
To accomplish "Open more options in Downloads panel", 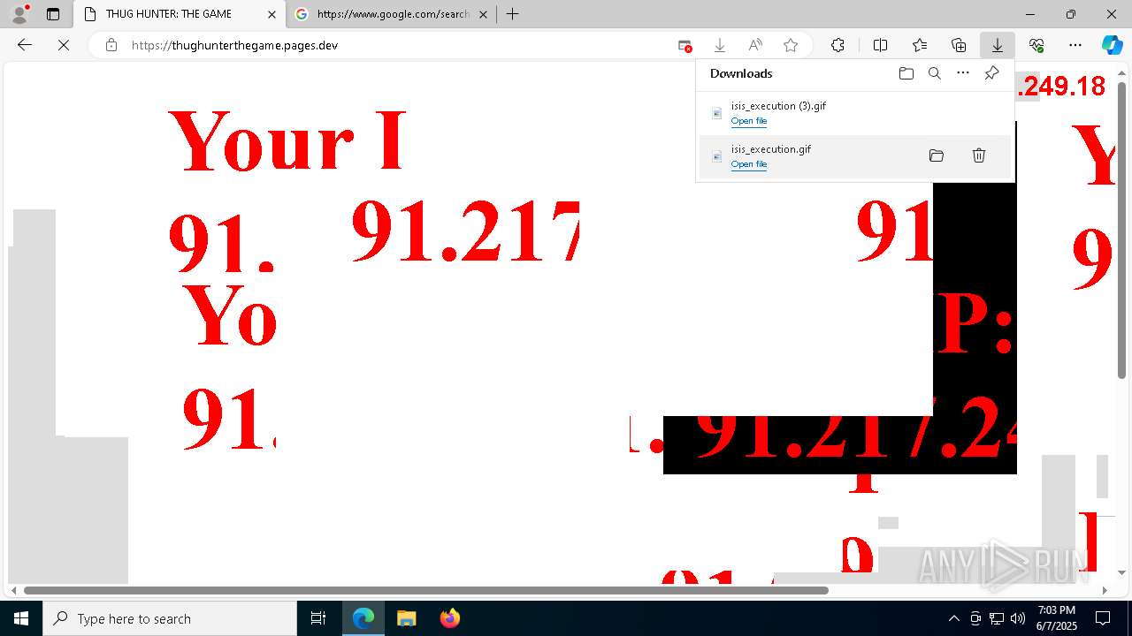I will click(963, 73).
